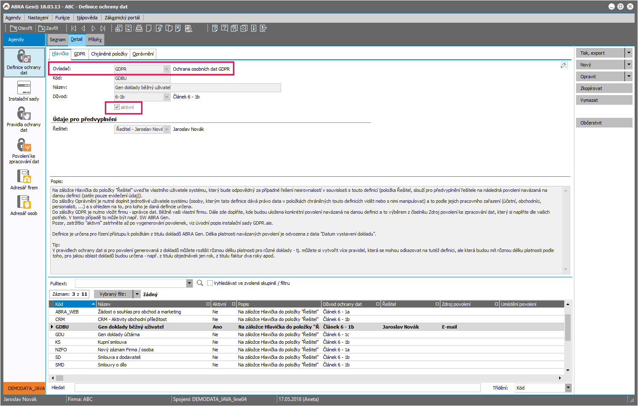Open the Třídění sort dropdown
The height and width of the screenshot is (406, 638).
[568, 388]
